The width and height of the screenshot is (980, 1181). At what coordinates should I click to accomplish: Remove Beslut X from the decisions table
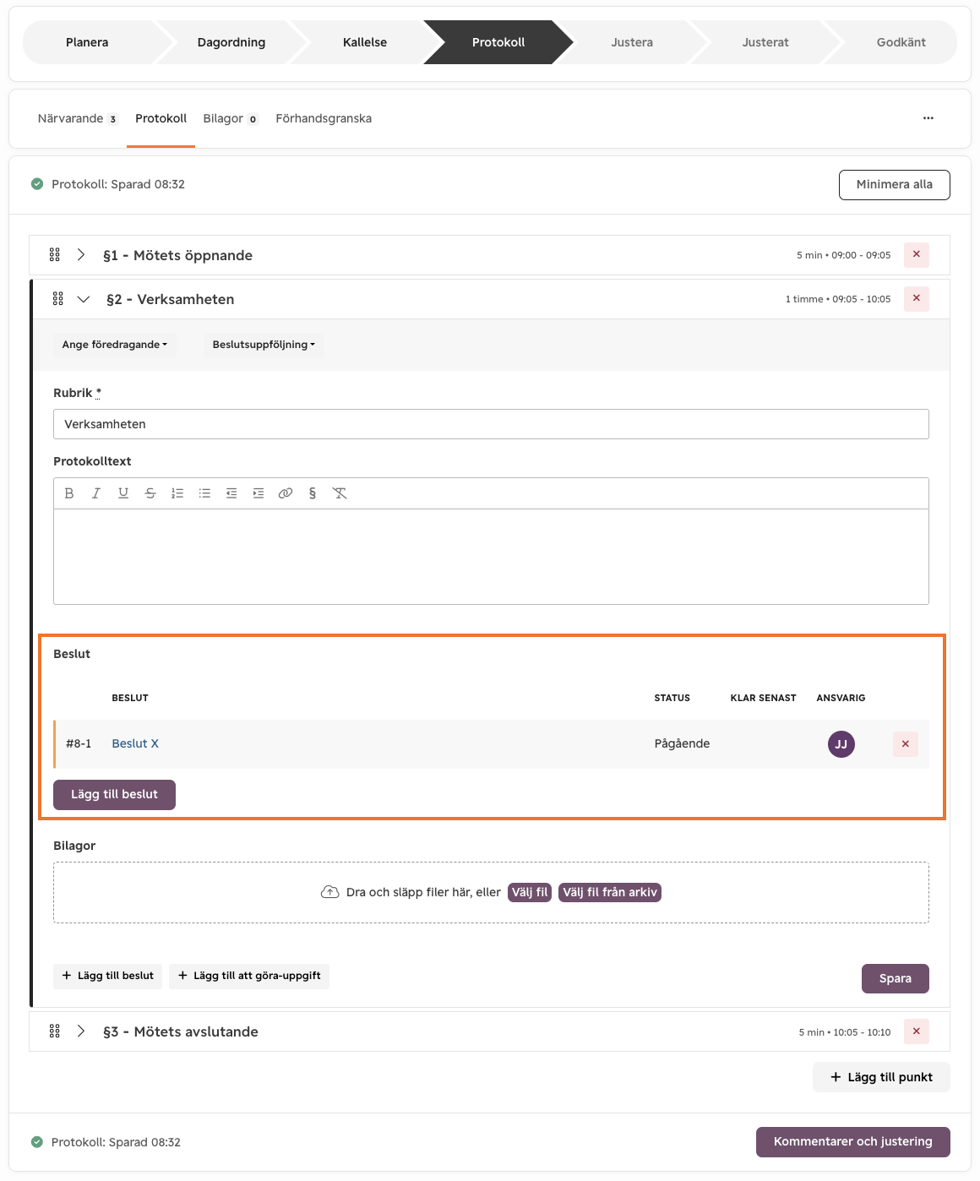[906, 743]
